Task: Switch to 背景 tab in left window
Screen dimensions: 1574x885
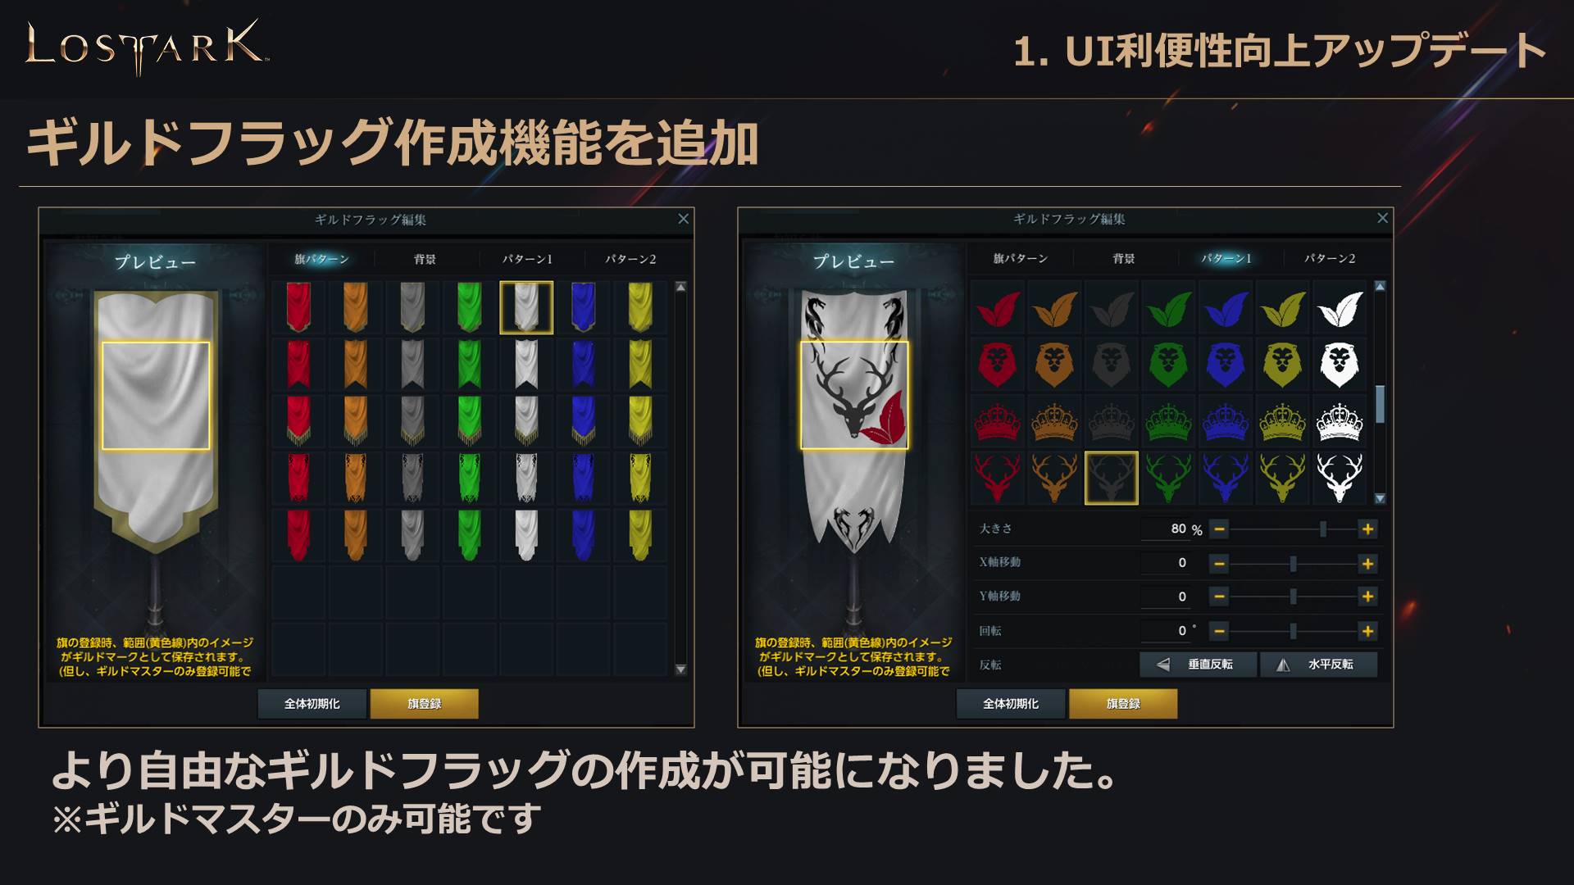Action: (425, 259)
